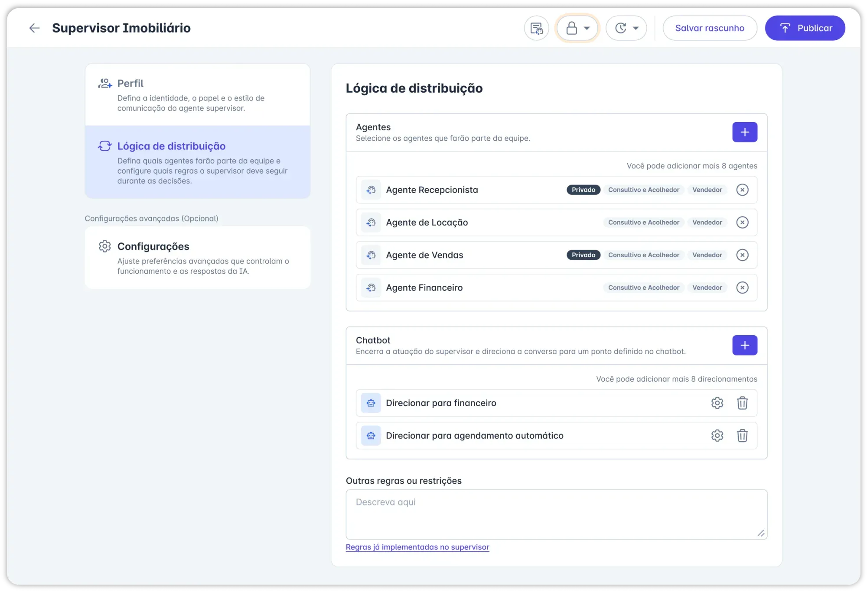
Task: Select the Lógica de distribuição section
Action: [x=197, y=162]
